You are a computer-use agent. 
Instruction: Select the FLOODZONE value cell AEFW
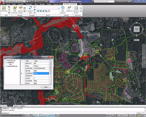[x=41, y=73]
